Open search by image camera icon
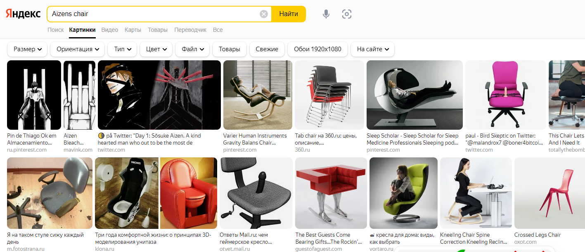The height and width of the screenshot is (252, 585). (347, 14)
